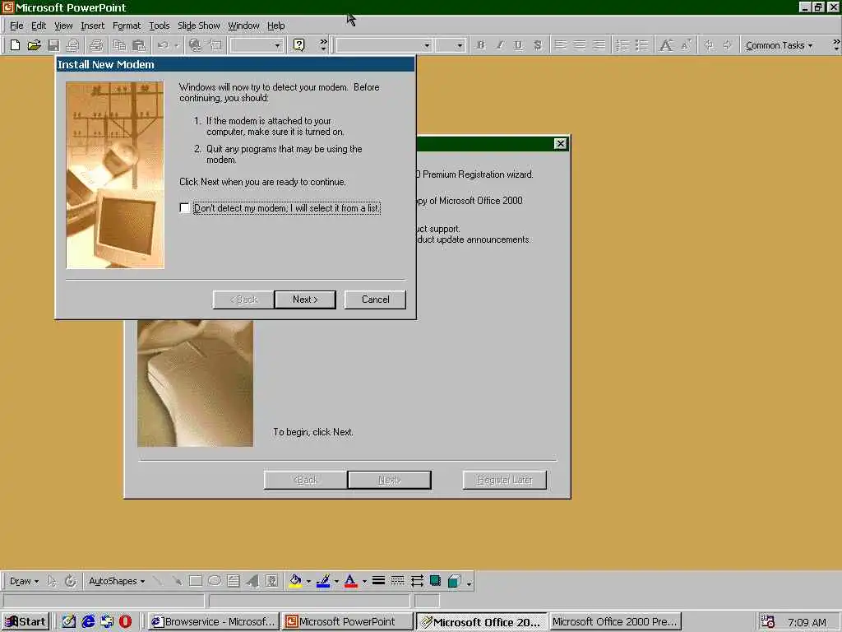
Task: Open a file with the Open folder icon
Action: (34, 45)
